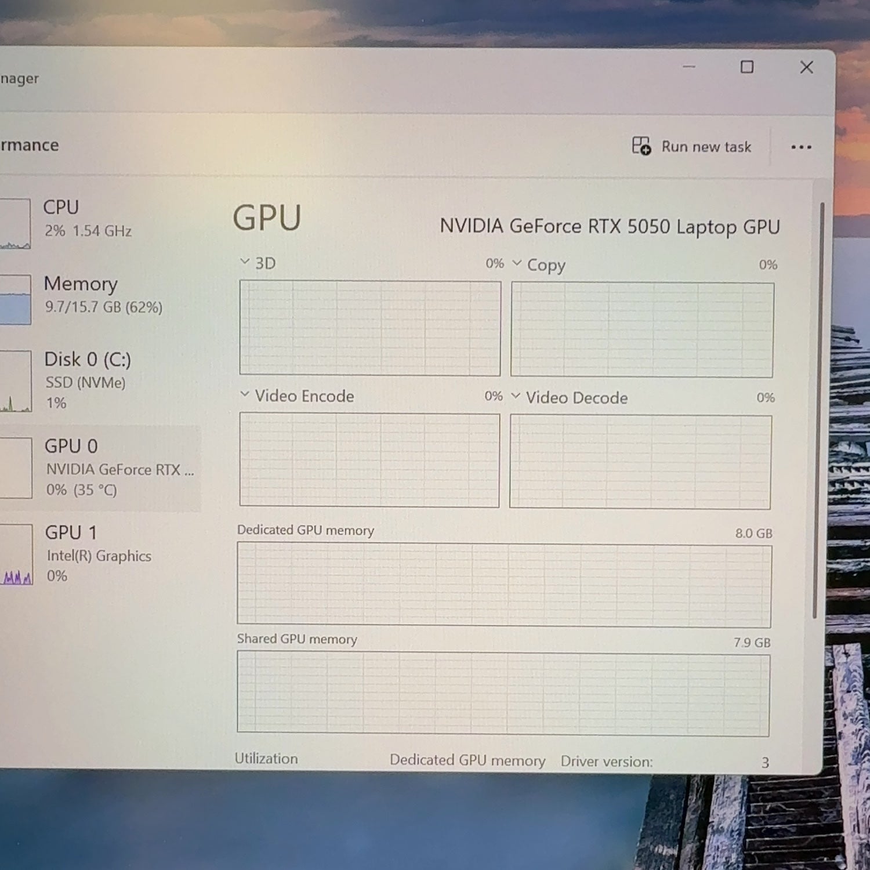Click the Video Encode utilization graph
Viewport: 870px width, 870px height.
pos(369,460)
